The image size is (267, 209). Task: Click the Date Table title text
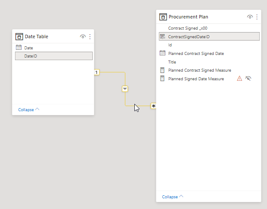36,36
